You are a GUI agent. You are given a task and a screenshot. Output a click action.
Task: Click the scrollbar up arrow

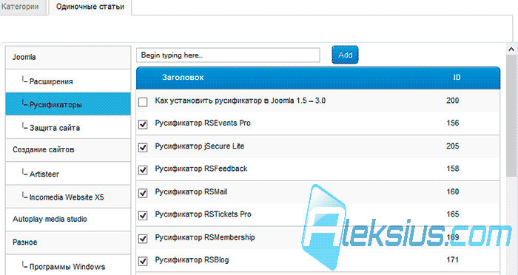pos(511,50)
